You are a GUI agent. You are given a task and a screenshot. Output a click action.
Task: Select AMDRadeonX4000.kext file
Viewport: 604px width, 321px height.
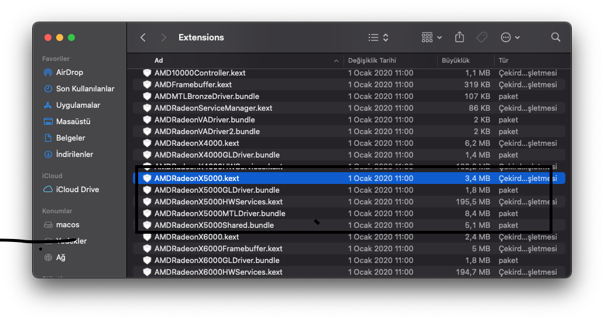349,143
